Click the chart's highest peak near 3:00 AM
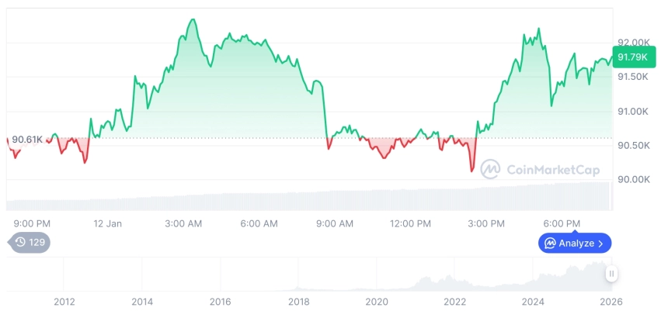The image size is (668, 311). [x=192, y=19]
